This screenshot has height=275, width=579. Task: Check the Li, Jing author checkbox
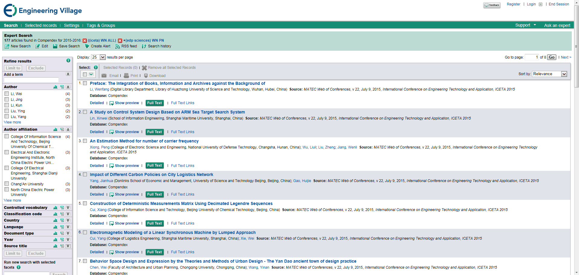click(7, 100)
